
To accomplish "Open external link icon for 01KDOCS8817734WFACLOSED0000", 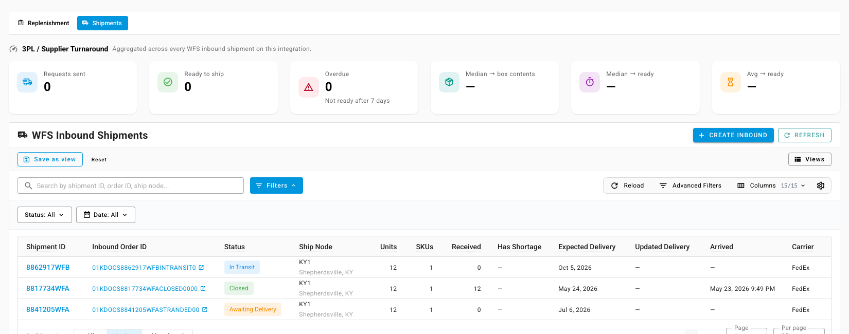I will [x=203, y=288].
